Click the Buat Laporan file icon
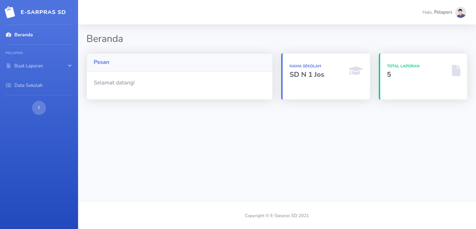This screenshot has height=229, width=476. [x=9, y=66]
